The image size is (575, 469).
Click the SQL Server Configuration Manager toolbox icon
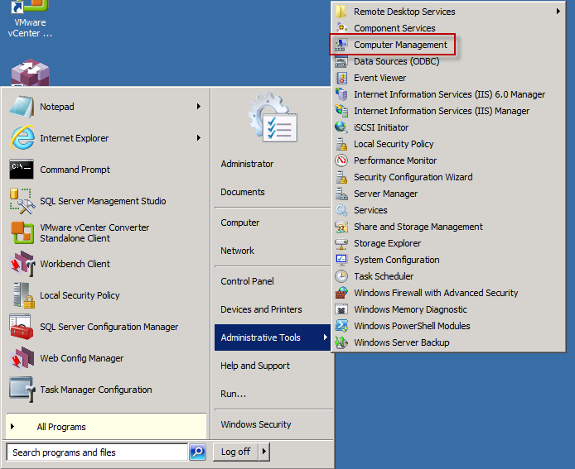click(22, 327)
